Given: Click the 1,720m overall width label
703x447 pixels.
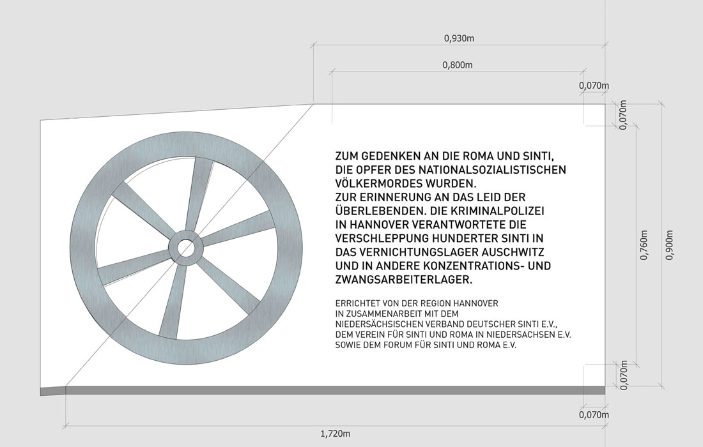Looking at the screenshot, I should 335,434.
